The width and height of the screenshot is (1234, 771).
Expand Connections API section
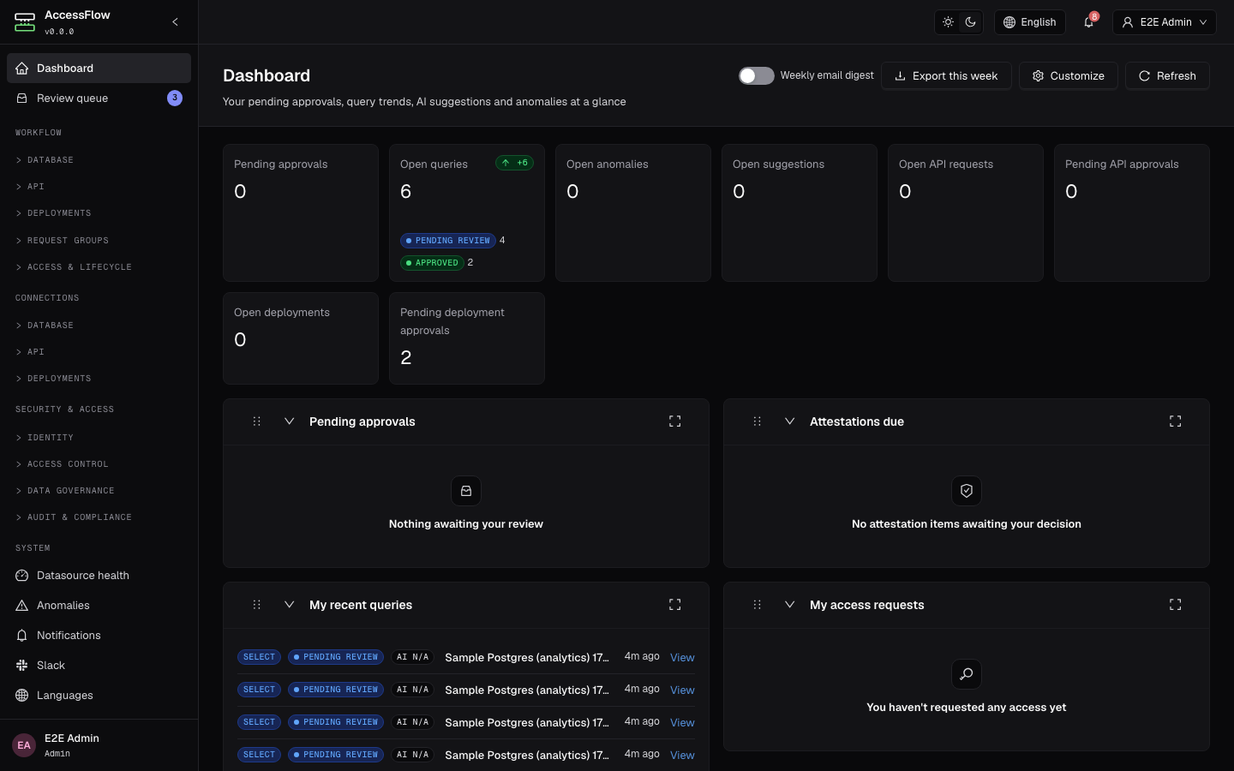99,352
